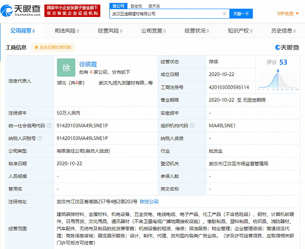Open the 经营风险 tab
Screen dimensions: 305x249
coord(110,31)
